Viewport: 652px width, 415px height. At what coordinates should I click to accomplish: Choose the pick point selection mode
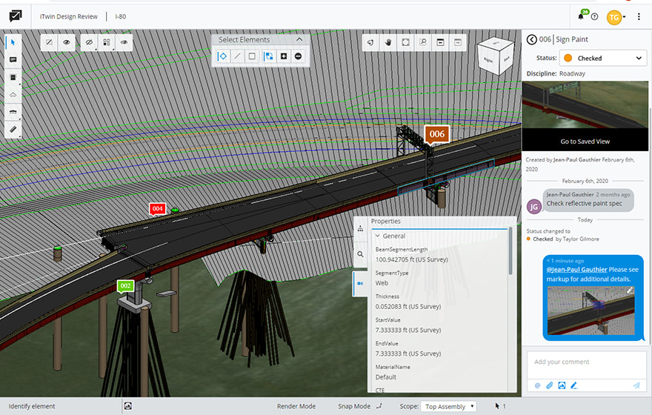click(223, 56)
